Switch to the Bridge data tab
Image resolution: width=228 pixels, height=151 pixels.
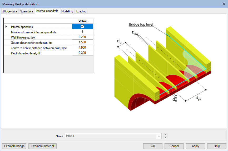point(10,11)
